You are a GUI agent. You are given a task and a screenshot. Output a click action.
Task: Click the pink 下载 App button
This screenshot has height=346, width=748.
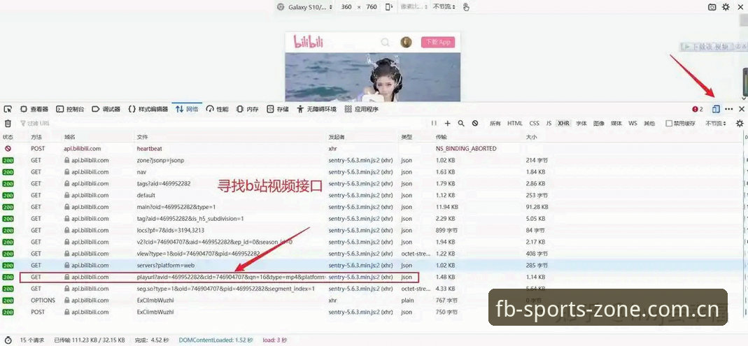pyautogui.click(x=437, y=42)
